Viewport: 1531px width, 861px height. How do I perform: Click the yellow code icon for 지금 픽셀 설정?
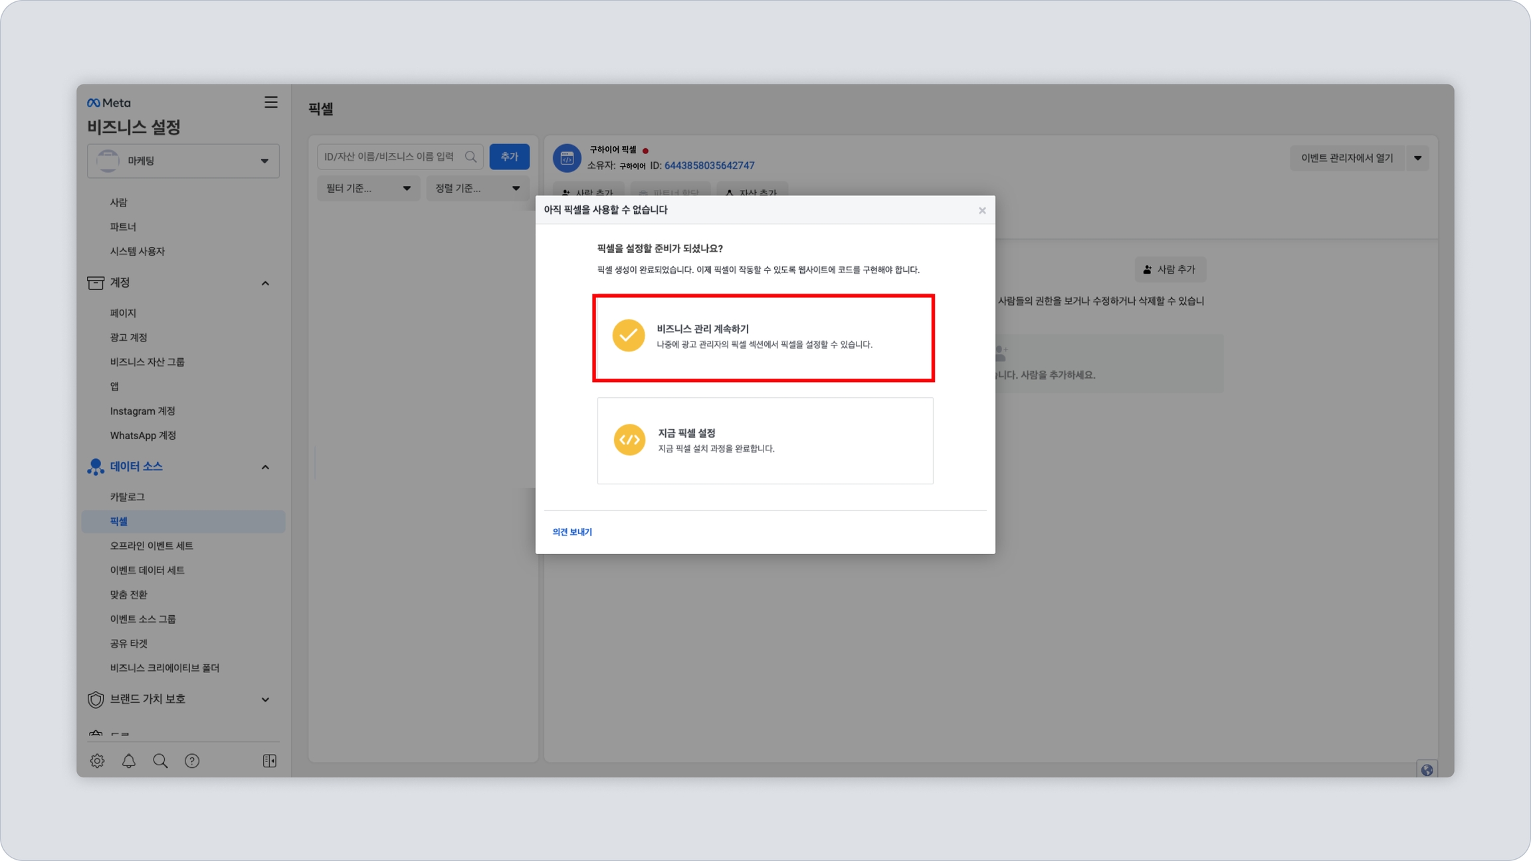click(629, 440)
